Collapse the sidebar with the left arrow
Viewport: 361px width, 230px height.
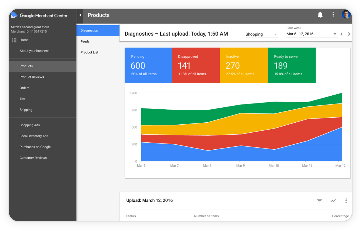click(x=80, y=15)
